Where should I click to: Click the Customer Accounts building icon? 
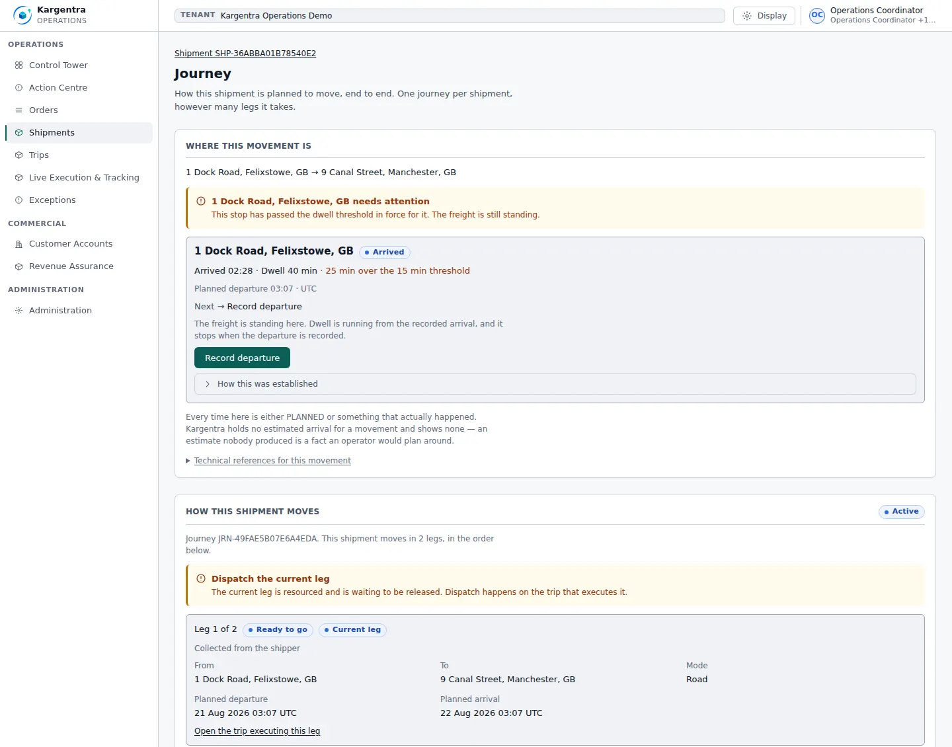19,244
